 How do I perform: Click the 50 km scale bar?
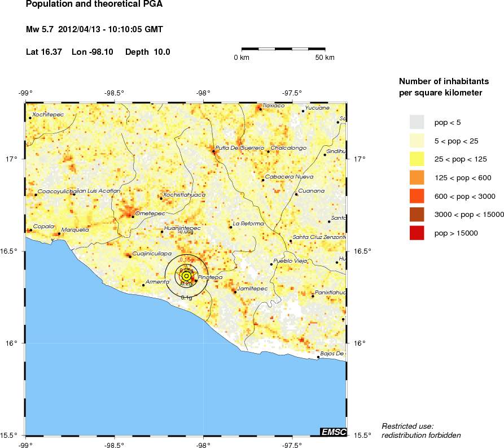pos(286,50)
